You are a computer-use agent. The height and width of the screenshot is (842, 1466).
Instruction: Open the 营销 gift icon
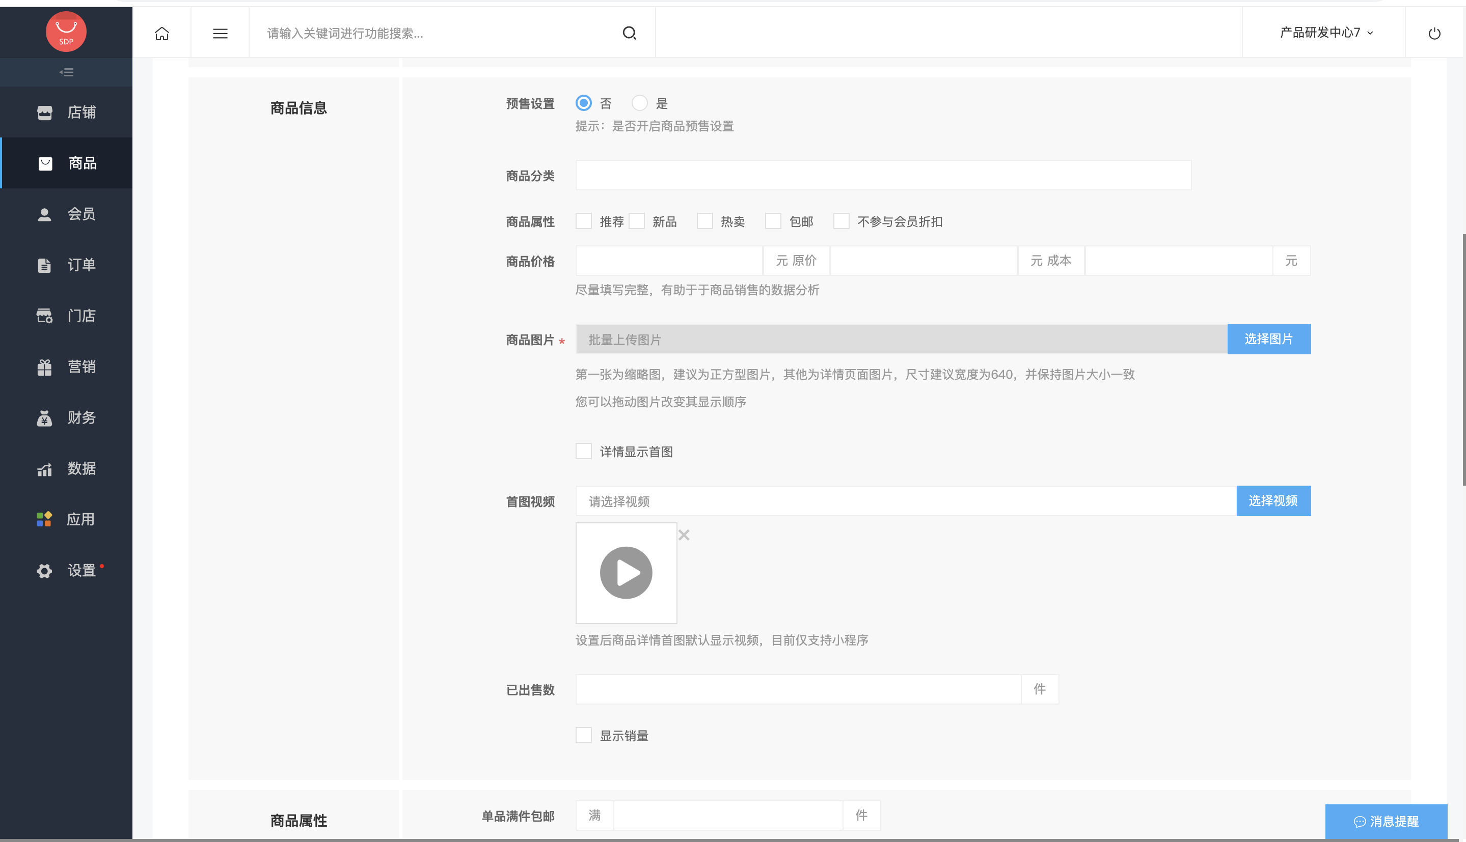click(44, 367)
